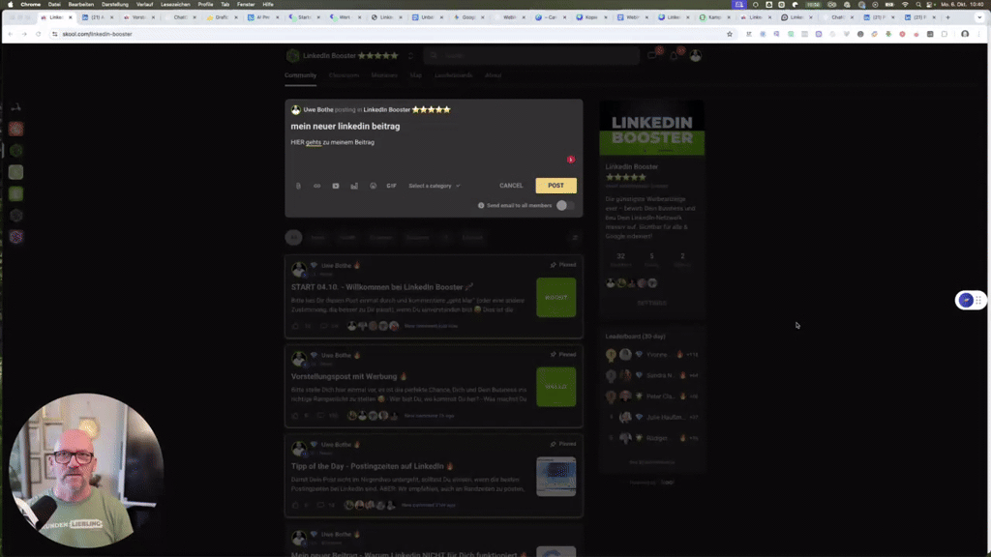Click the address bar URL skool.com/linkedin-booster
The width and height of the screenshot is (991, 557).
point(98,34)
